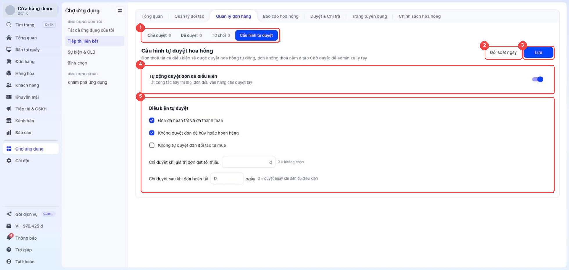Click the minimum order value input field
Screen dimensions: 569x270
coord(249,162)
